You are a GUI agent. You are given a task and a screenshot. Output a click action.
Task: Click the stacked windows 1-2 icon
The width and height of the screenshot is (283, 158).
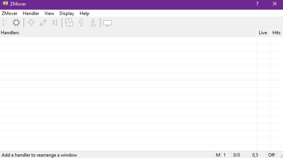[69, 23]
